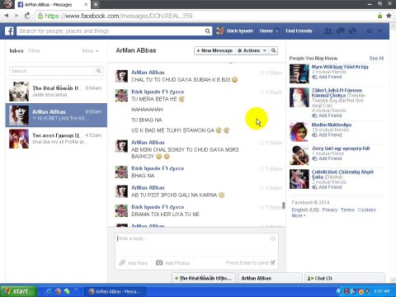The image size is (396, 297).
Task: Open Zorry Girl profile thumbnail
Action: click(x=299, y=155)
